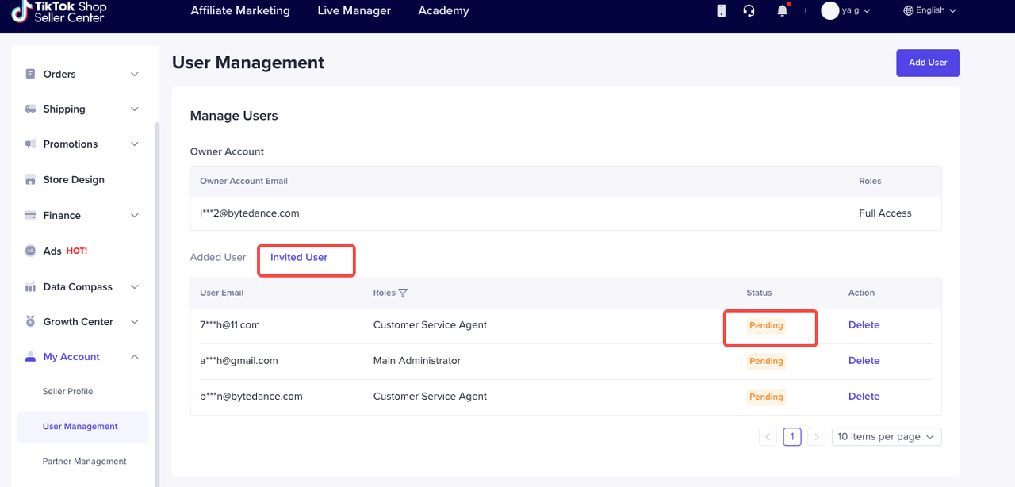Collapse the My Account section
Screen dimensions: 1015x487
coord(134,357)
